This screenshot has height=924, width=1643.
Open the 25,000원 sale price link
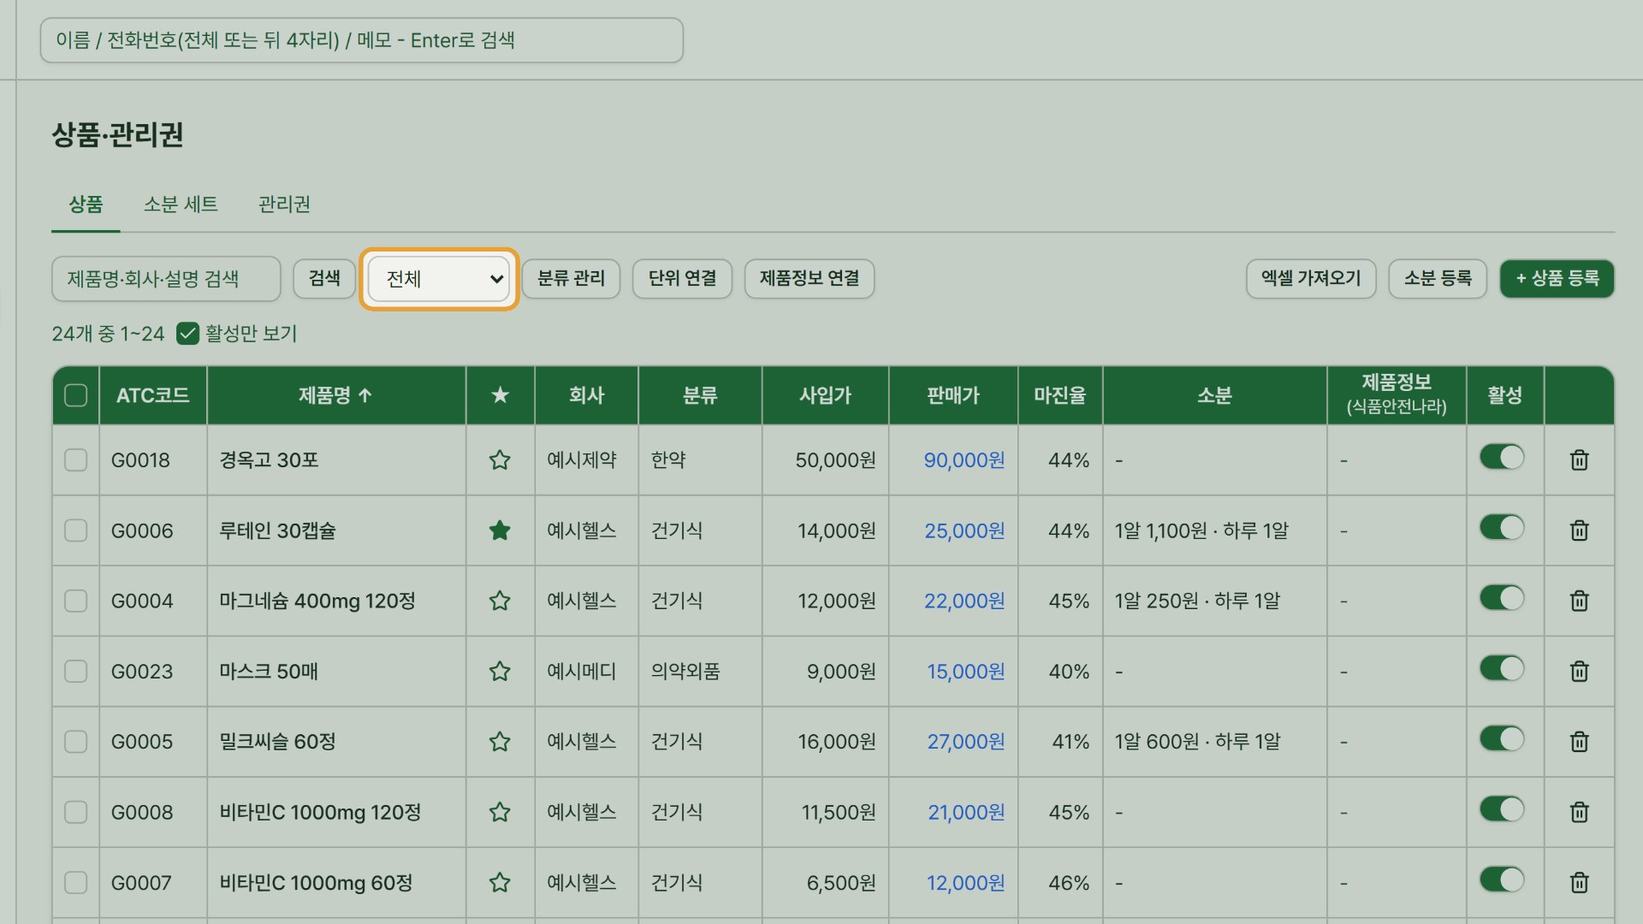964,530
